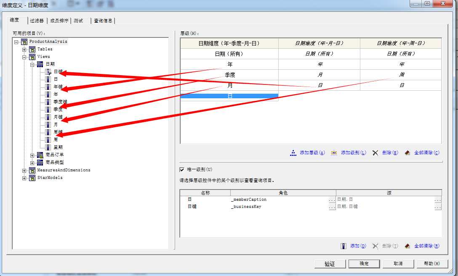458x276 pixels.
Task: Click the Tables folder icon in tree
Action: point(32,49)
